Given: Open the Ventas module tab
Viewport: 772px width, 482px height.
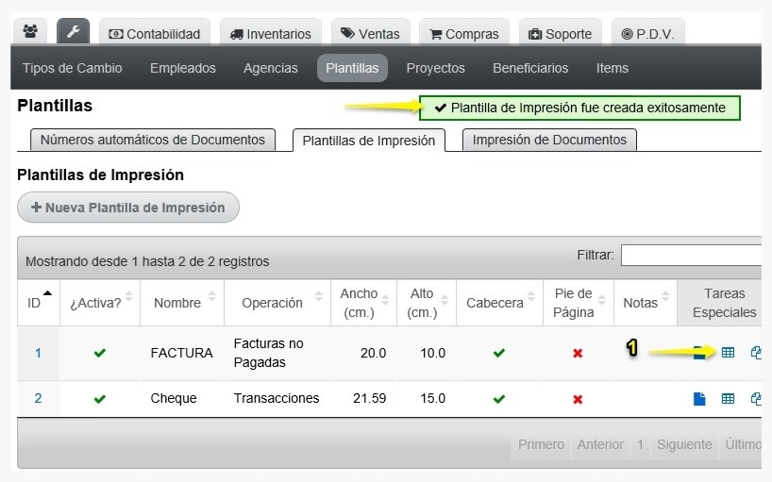Looking at the screenshot, I should (371, 33).
